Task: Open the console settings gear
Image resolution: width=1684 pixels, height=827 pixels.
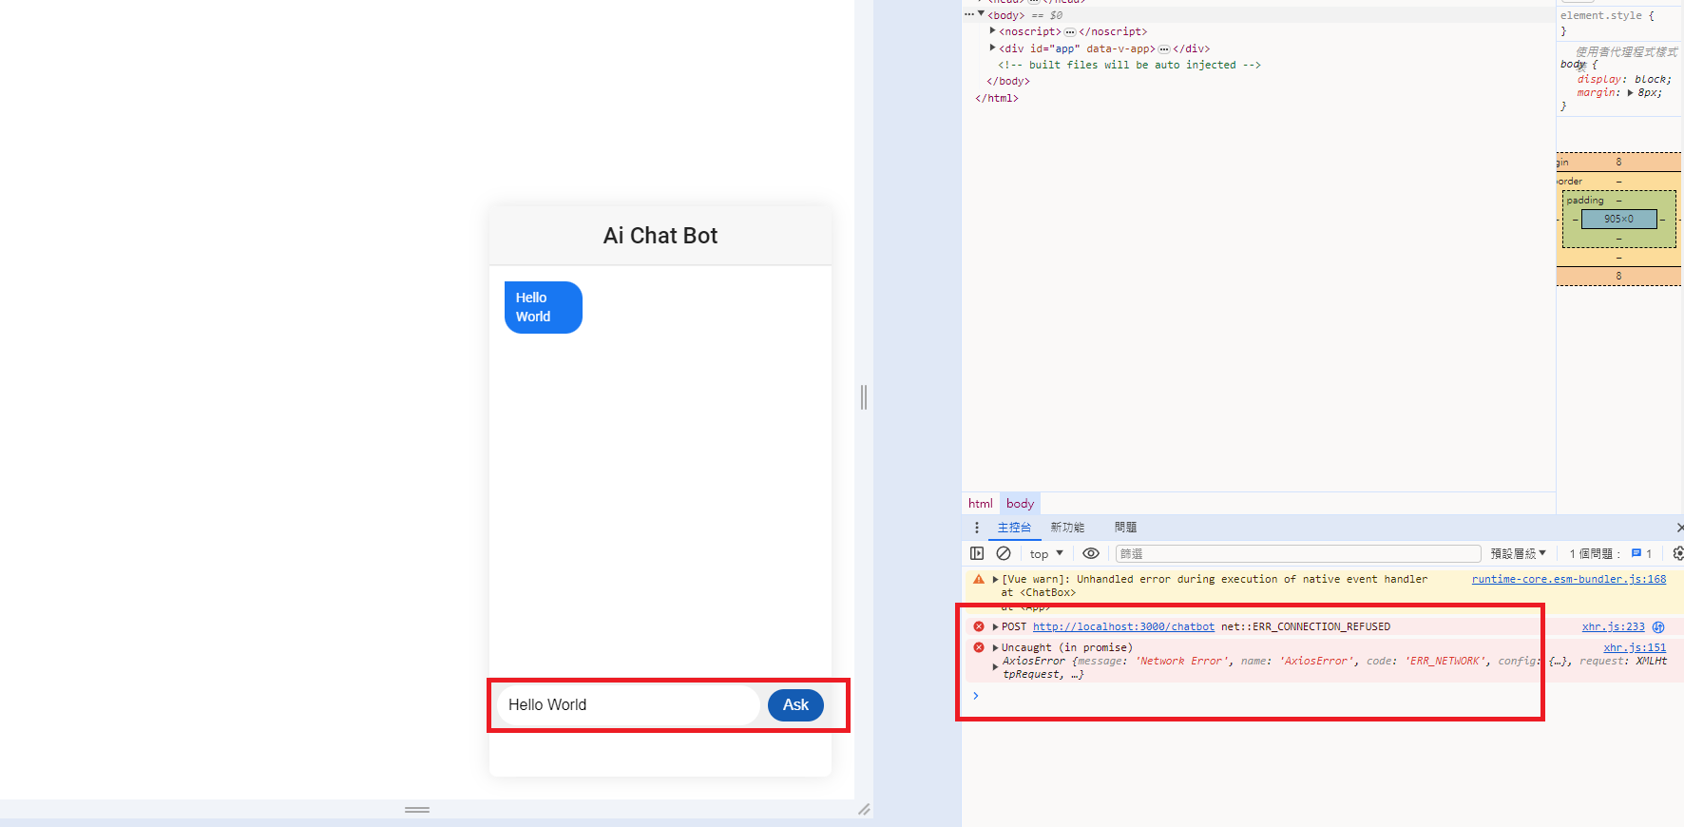Action: (1677, 553)
